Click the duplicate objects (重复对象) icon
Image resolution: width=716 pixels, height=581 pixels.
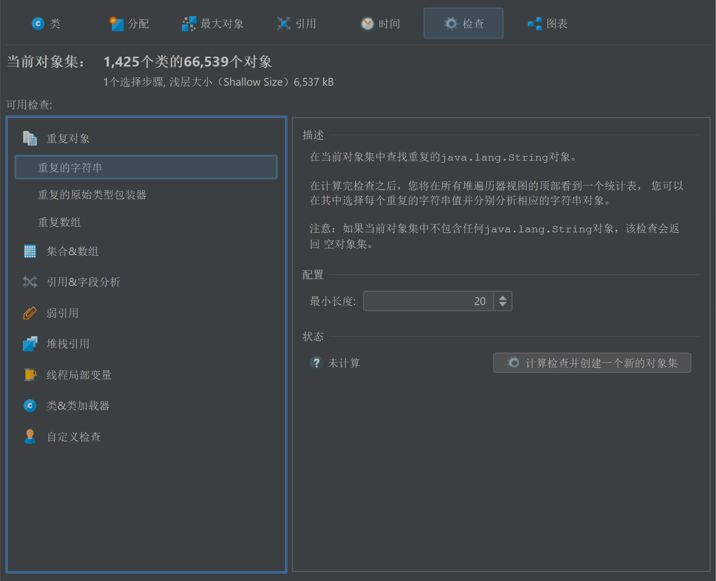point(30,138)
